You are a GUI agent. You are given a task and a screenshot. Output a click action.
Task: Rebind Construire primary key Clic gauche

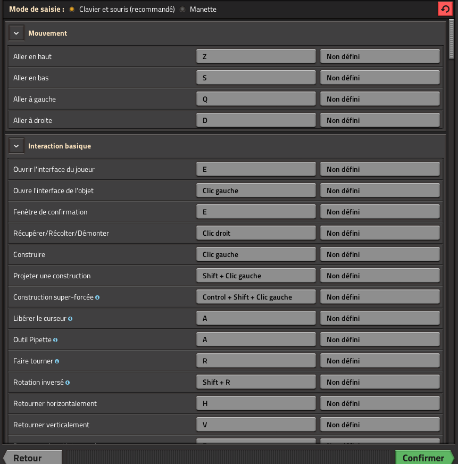(x=256, y=254)
